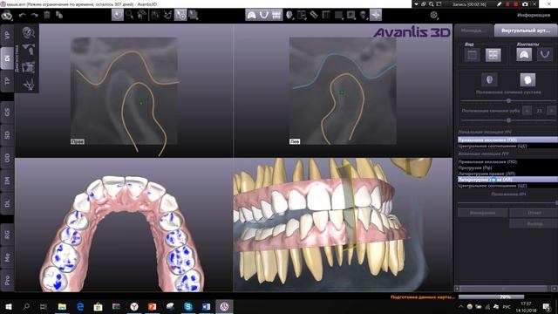Screen dimensions: 558x314
Task: Open Windows Start menu
Action: [x=9, y=306]
